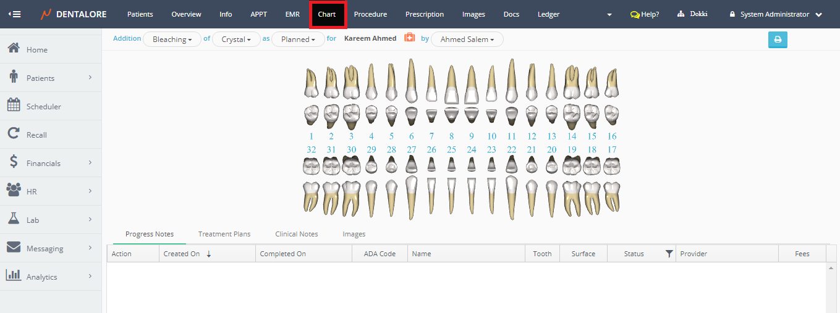Open the Ledger menu item

coord(548,14)
